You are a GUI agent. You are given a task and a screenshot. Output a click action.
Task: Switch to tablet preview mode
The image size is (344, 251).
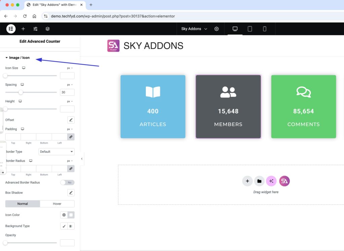click(x=250, y=29)
